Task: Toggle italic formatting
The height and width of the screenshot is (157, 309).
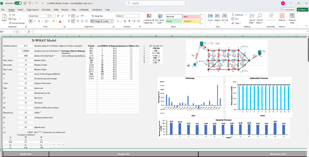Action: [35, 21]
